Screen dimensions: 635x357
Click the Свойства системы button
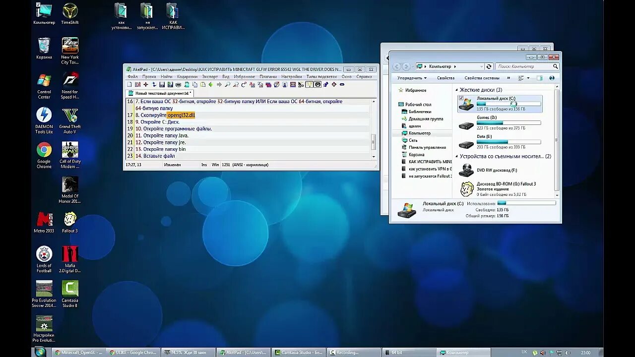click(x=482, y=78)
